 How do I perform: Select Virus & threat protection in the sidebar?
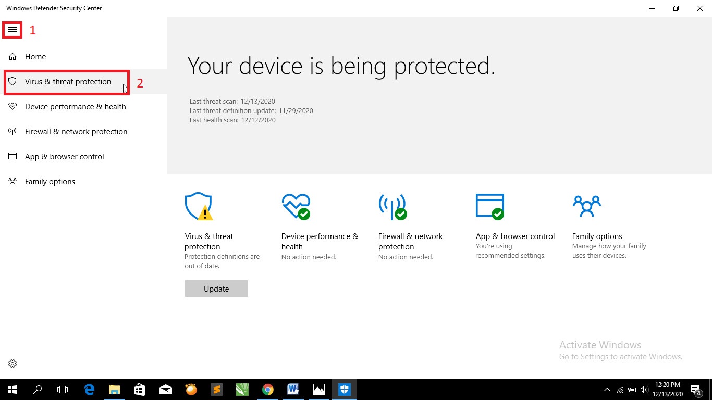pyautogui.click(x=68, y=82)
